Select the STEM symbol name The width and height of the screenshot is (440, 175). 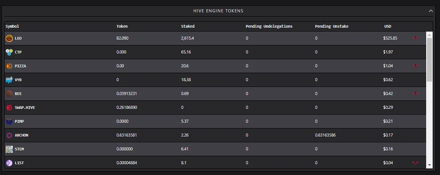(x=19, y=149)
